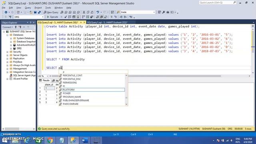Click the Database Engine Query icon after New Query

62,12
